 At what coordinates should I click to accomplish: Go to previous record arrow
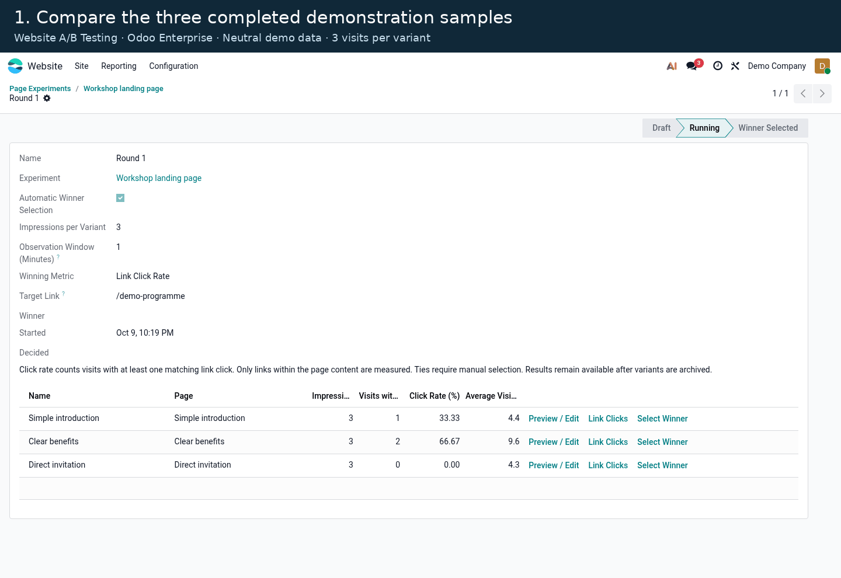tap(803, 93)
